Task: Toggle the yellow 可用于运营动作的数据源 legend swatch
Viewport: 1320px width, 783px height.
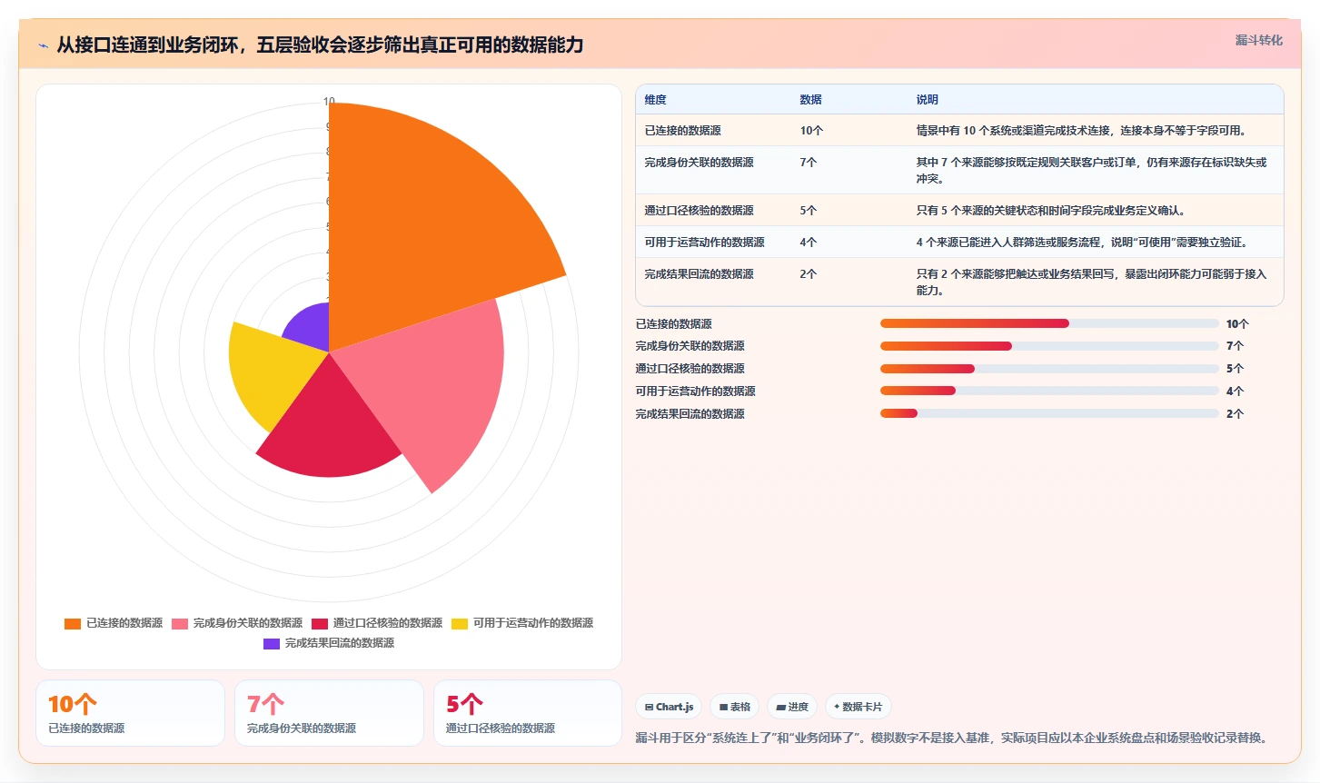Action: click(x=460, y=623)
